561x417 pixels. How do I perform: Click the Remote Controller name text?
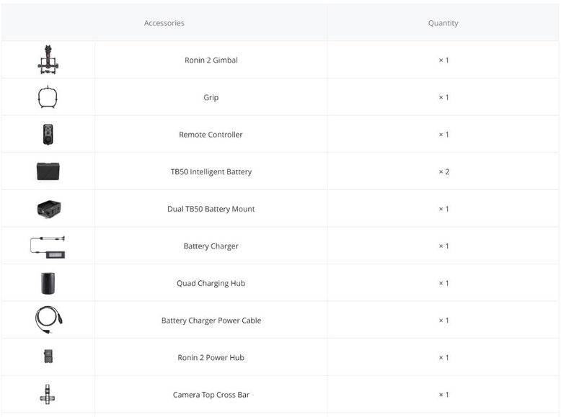coord(211,135)
